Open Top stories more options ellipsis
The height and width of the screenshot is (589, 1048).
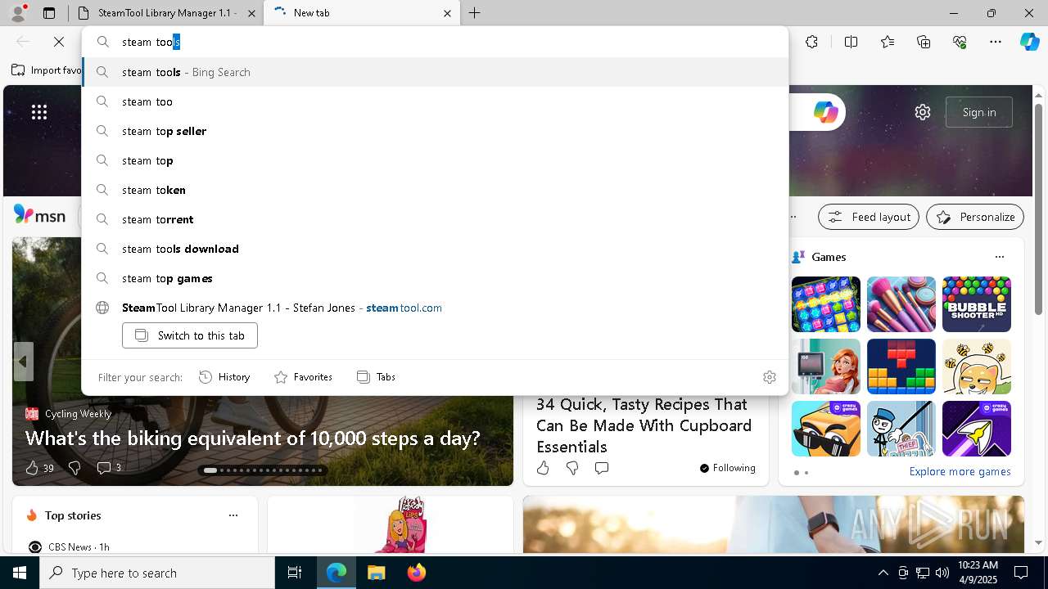pos(233,515)
